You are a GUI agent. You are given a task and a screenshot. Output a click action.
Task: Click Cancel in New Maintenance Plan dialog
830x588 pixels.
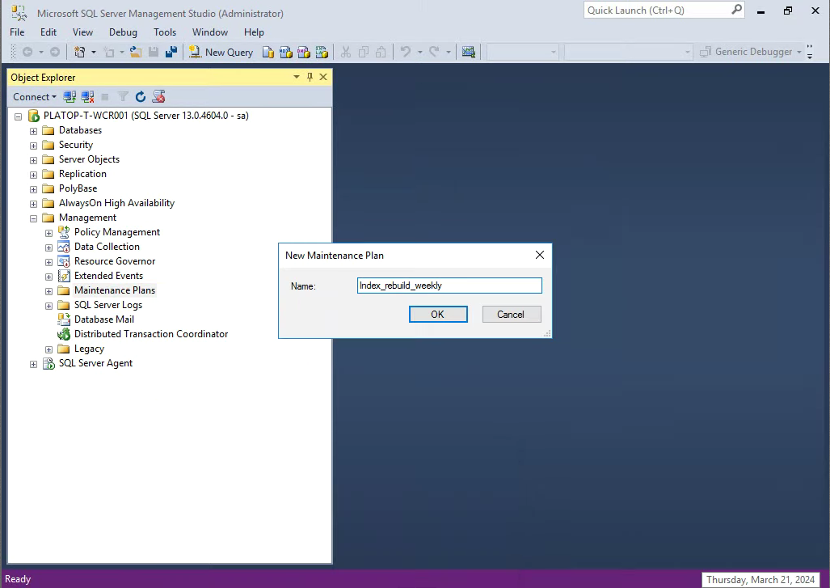coord(511,315)
